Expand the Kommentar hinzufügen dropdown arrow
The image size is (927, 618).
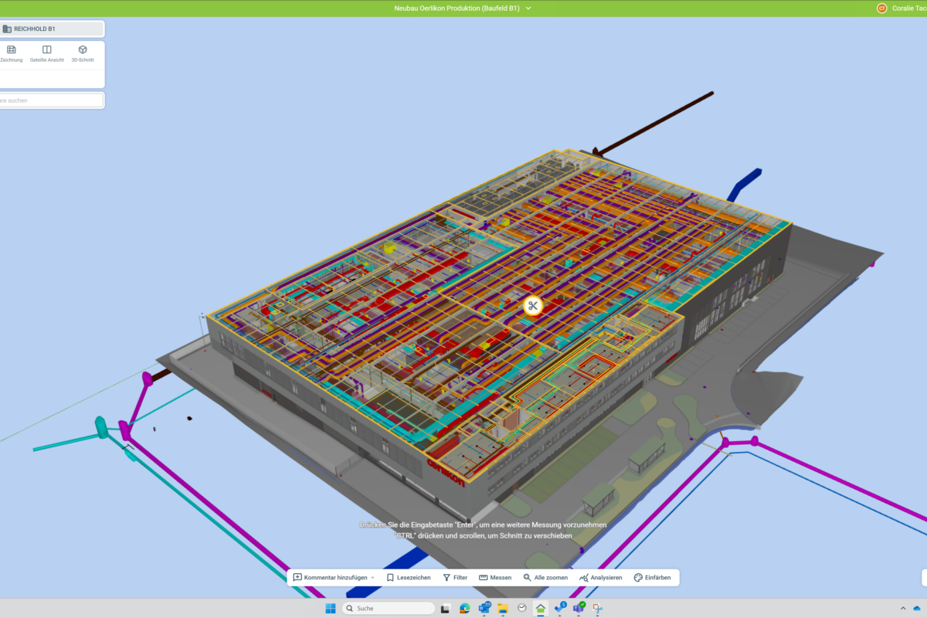click(x=372, y=578)
